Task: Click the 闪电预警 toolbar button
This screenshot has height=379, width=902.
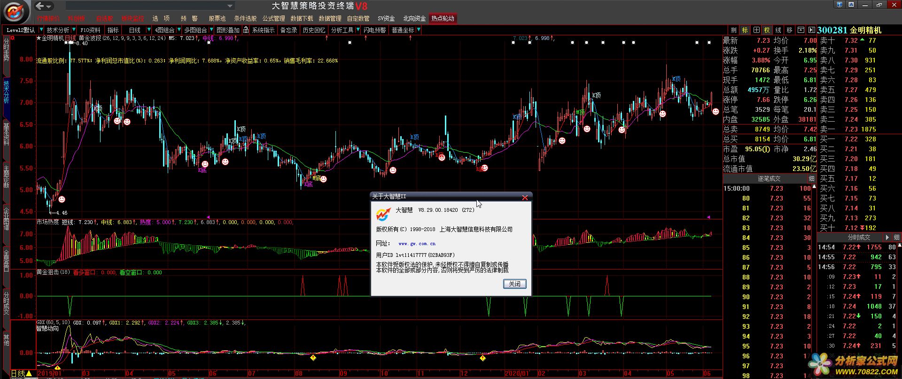Action: coord(374,30)
